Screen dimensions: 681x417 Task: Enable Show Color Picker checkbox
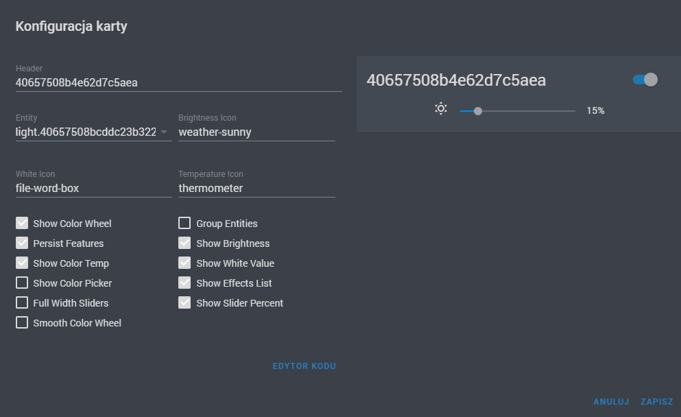(x=22, y=283)
